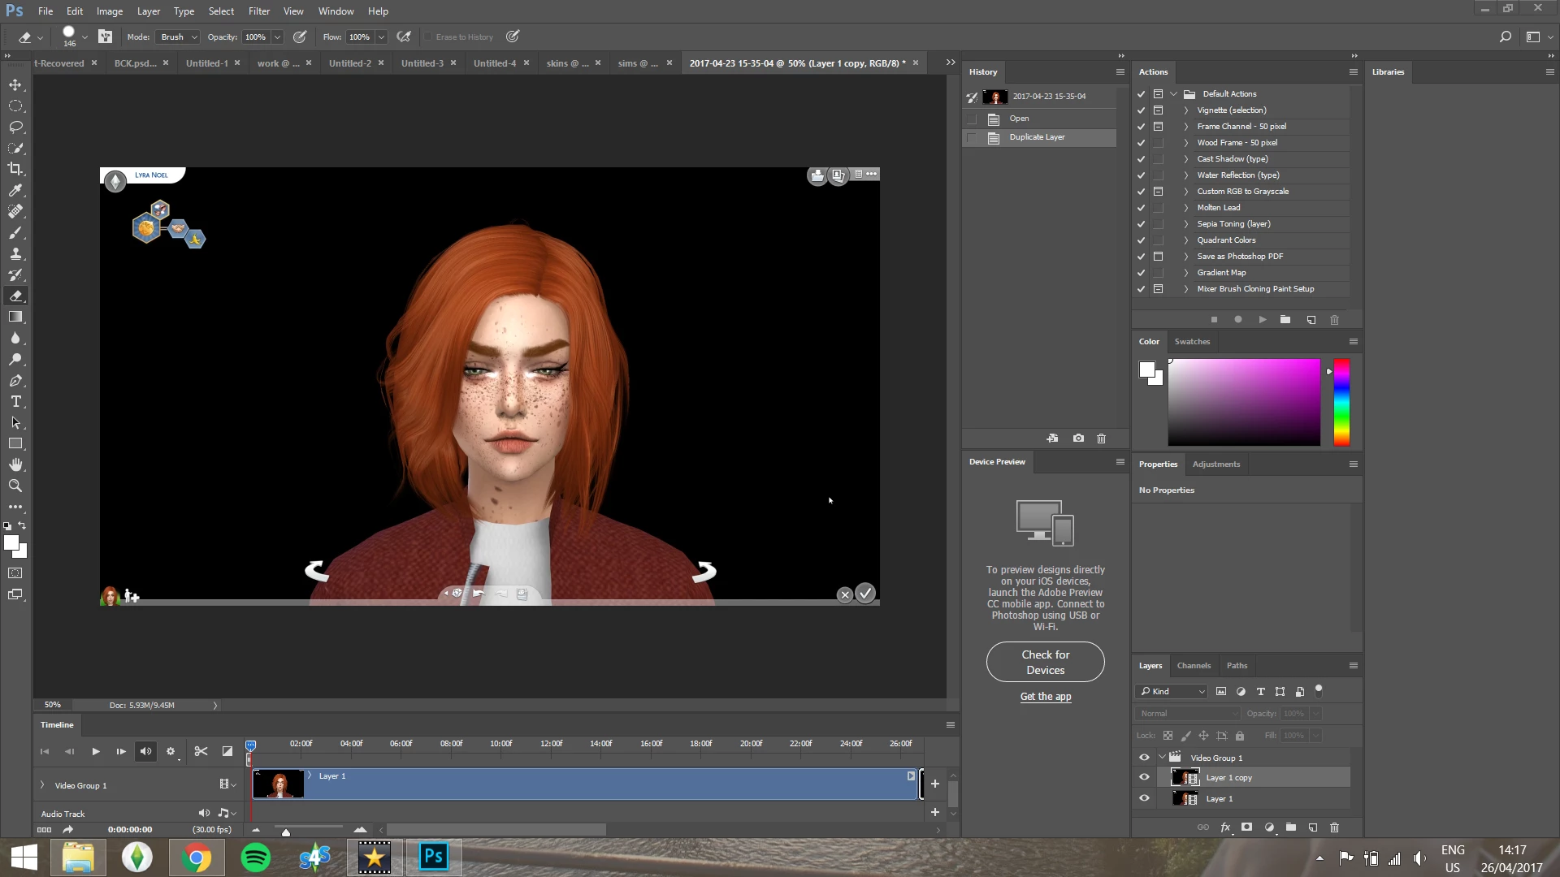Expand the Sepia Toning (layer) action
This screenshot has width=1560, height=877.
coord(1185,224)
